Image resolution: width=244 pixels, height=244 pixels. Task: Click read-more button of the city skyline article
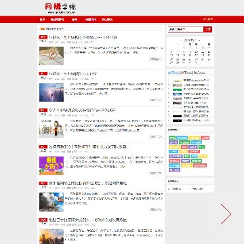pyautogui.click(x=155, y=100)
